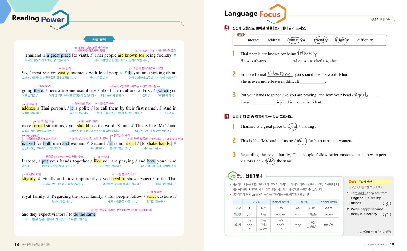Click the blank after 'He was always'
Viewport: 407px width, 251px height.
pos(280,61)
